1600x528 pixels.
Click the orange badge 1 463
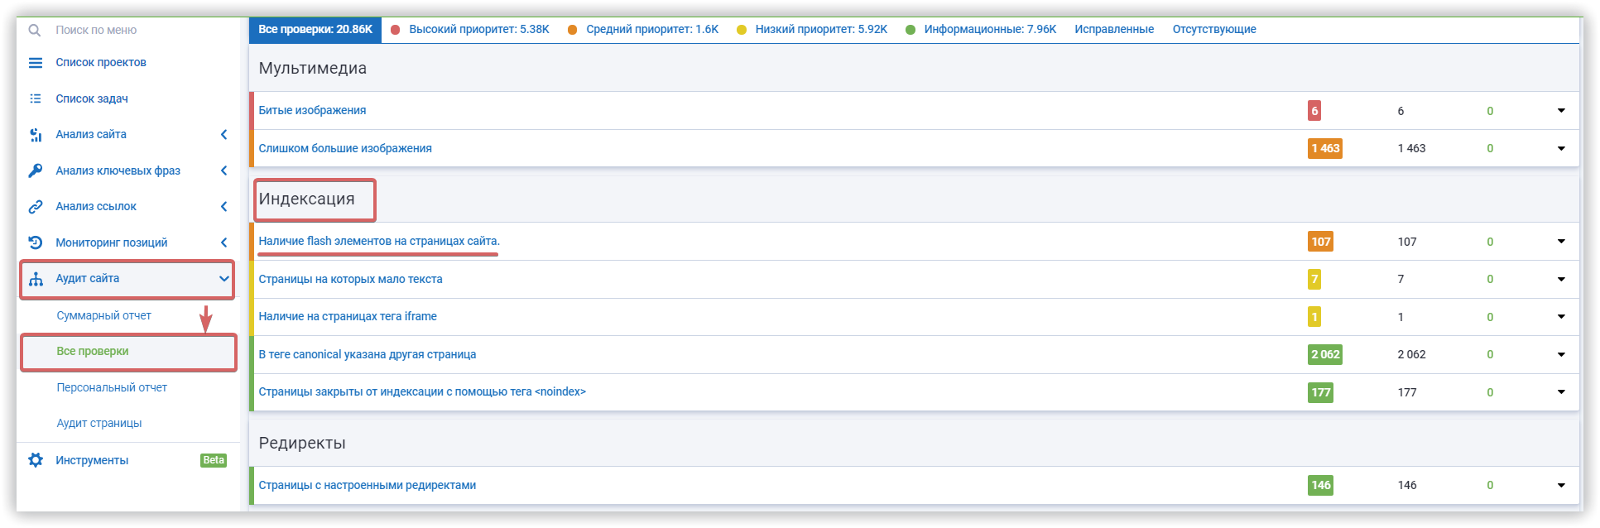1325,149
